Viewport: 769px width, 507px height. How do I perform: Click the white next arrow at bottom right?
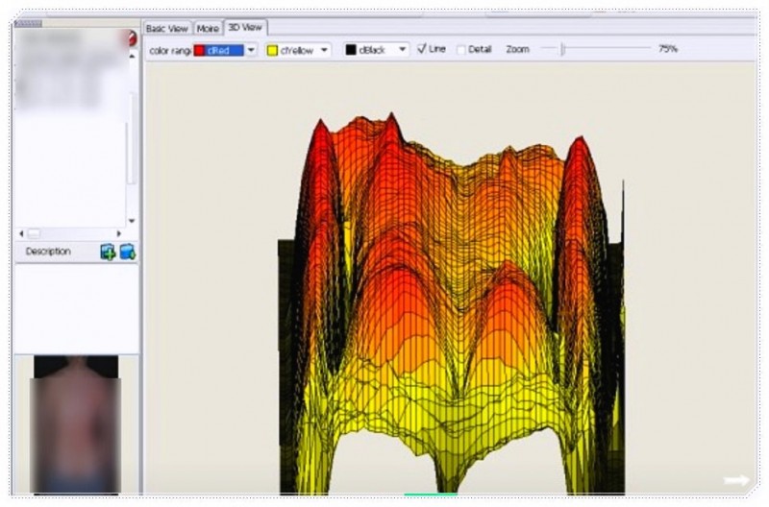point(736,480)
